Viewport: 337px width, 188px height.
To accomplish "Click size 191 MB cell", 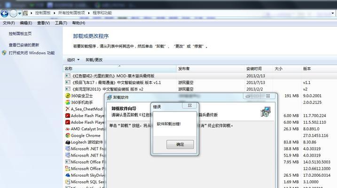I will pos(291,96).
